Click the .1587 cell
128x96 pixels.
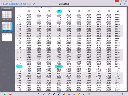(x=29, y=71)
